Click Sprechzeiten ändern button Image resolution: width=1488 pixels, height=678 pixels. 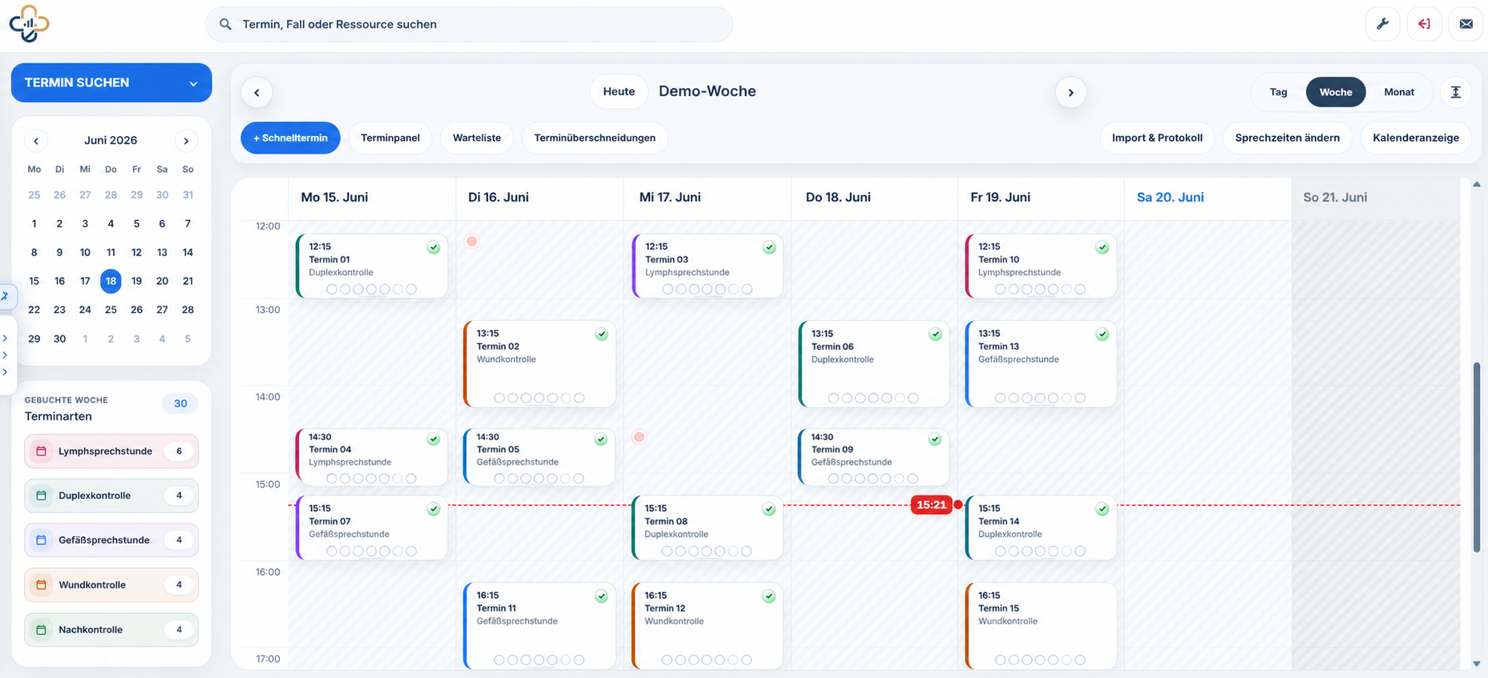click(x=1287, y=138)
